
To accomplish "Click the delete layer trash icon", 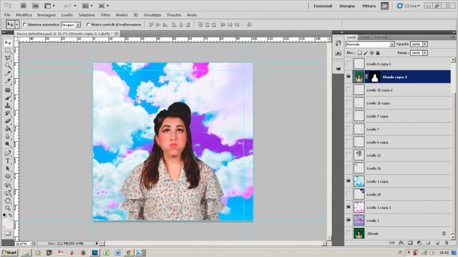I will [x=447, y=243].
